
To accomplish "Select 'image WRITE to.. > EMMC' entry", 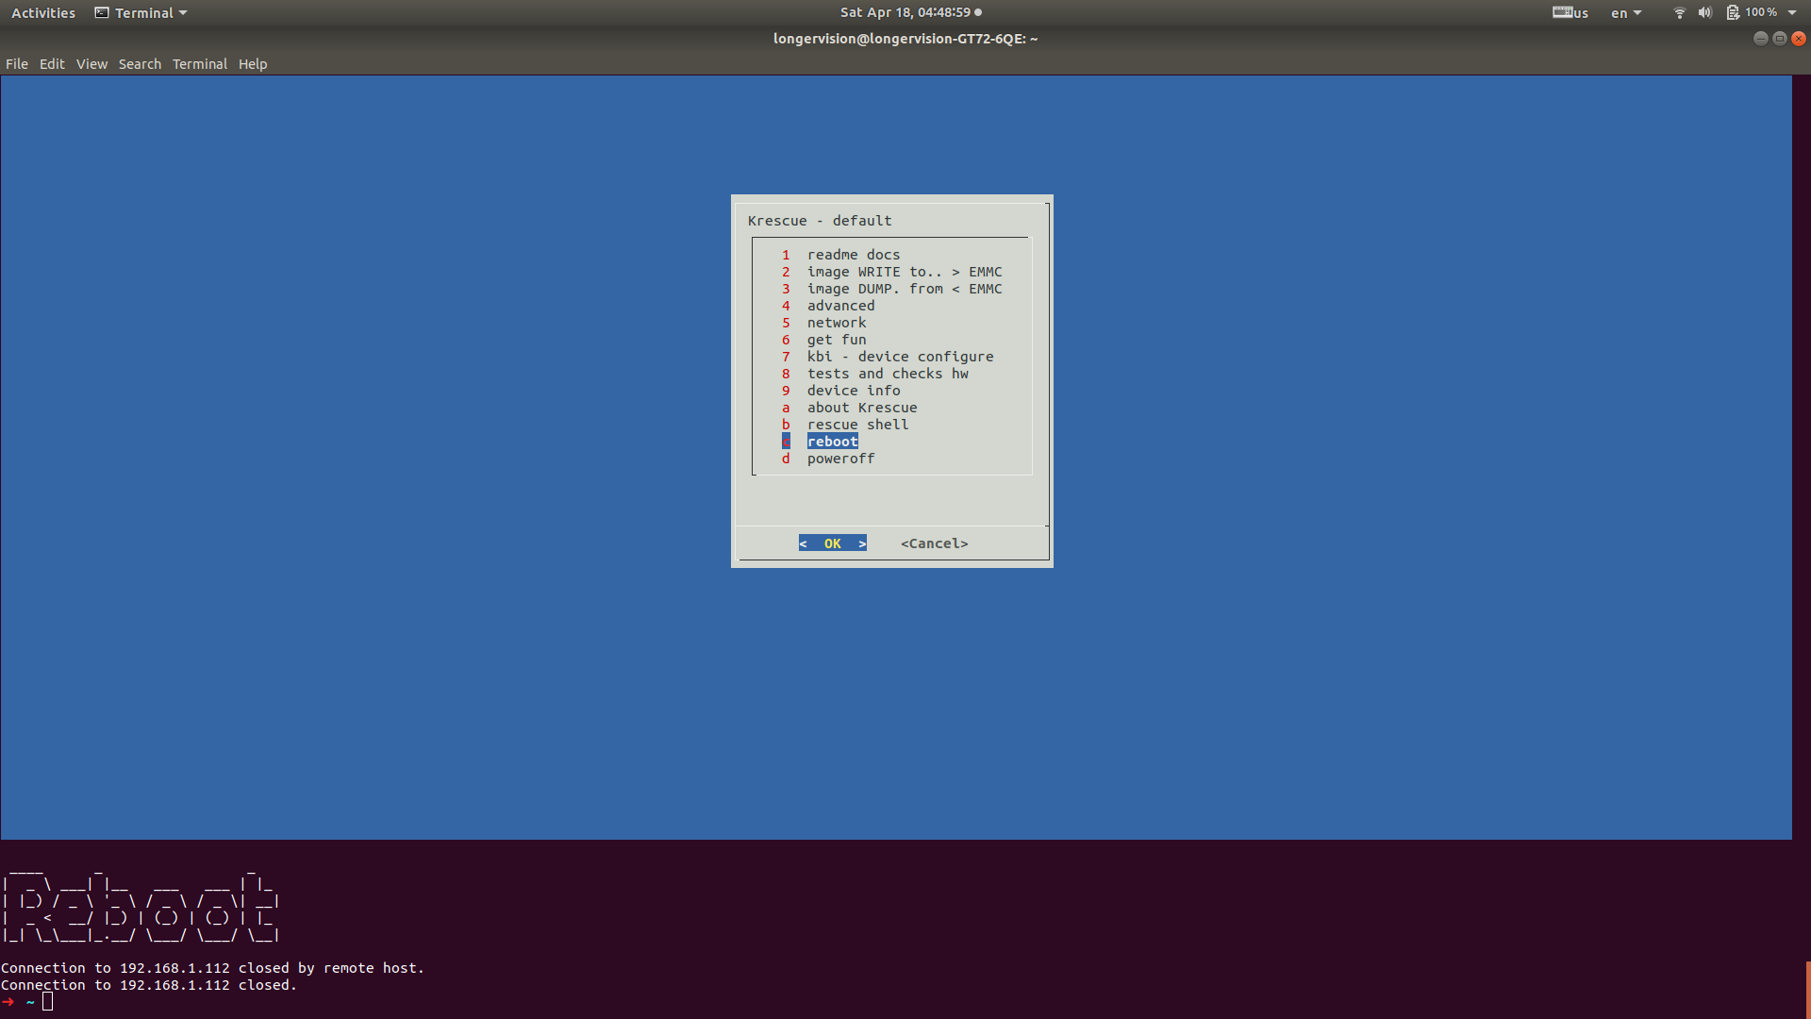I will tap(904, 272).
